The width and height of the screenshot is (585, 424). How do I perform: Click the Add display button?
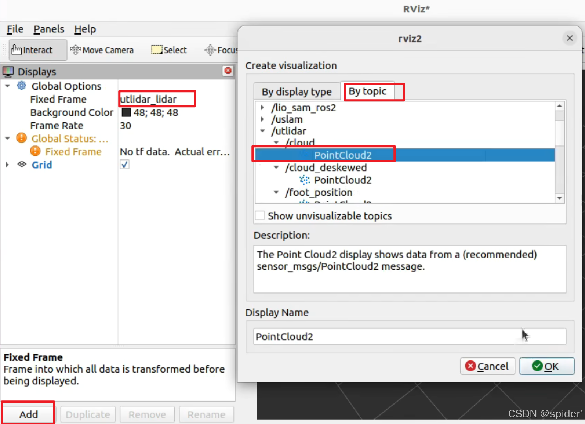pyautogui.click(x=28, y=414)
